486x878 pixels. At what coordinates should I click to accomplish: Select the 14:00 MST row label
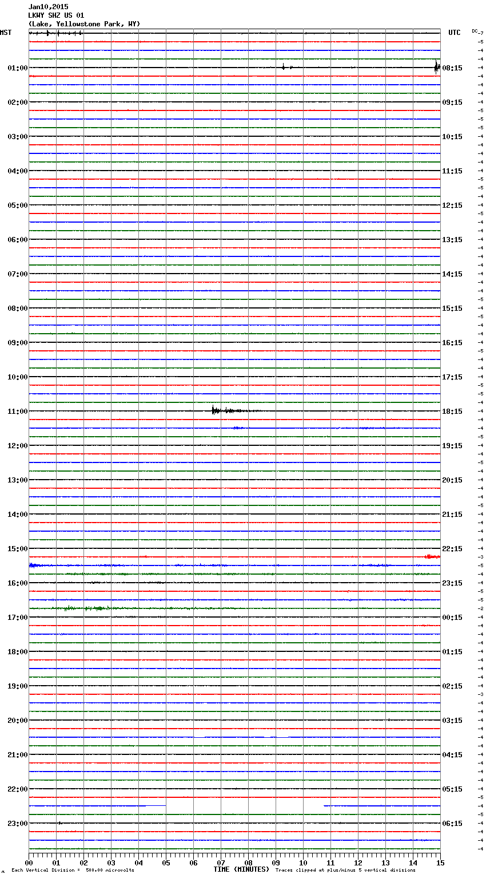click(18, 515)
